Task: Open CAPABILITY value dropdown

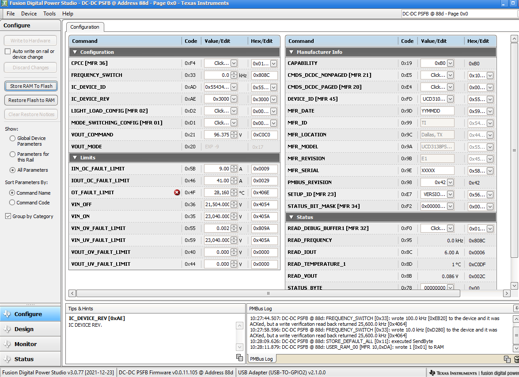Action: click(450, 63)
